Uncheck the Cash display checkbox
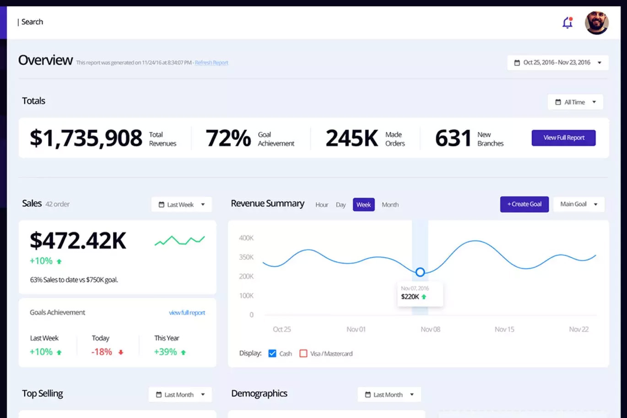The height and width of the screenshot is (418, 627). click(x=272, y=353)
